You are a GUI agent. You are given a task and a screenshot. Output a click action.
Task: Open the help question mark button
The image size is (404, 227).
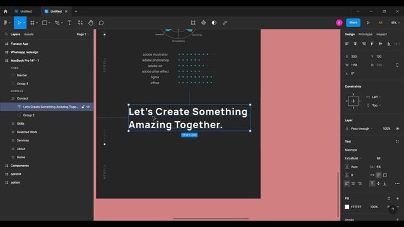[393, 209]
